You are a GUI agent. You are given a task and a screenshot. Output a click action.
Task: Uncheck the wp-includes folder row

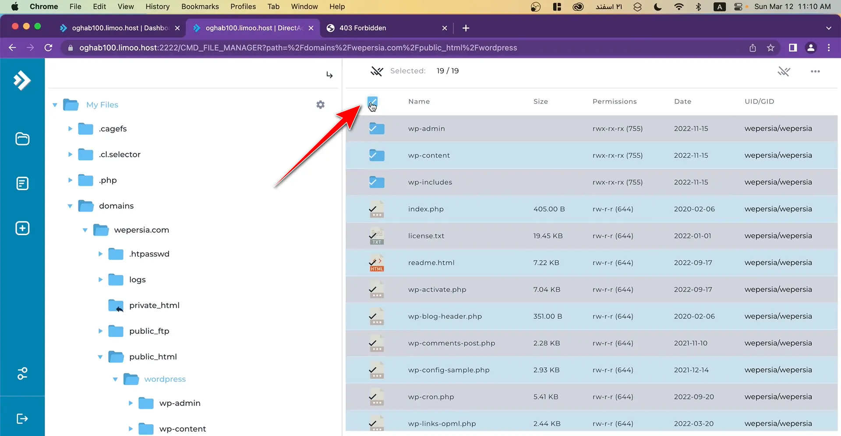pyautogui.click(x=377, y=182)
